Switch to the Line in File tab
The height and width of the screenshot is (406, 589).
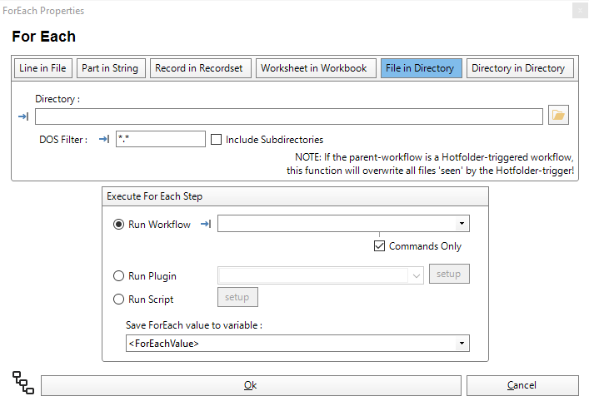43,68
